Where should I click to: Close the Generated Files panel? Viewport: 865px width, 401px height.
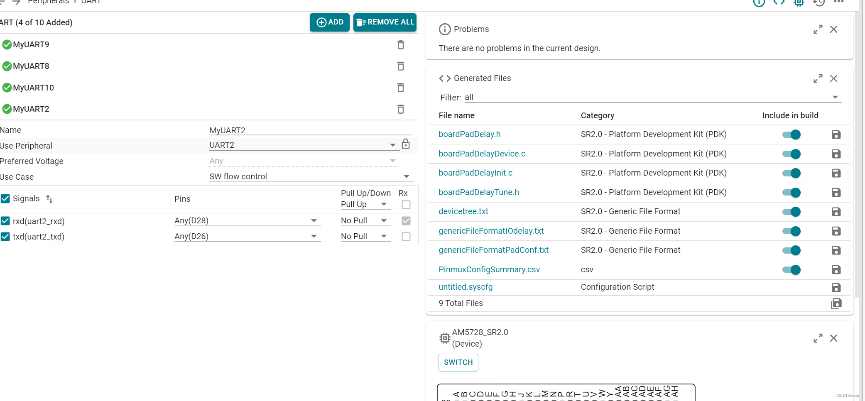[833, 78]
